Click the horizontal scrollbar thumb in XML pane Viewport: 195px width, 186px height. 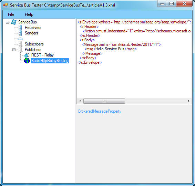pyautogui.click(x=104, y=101)
